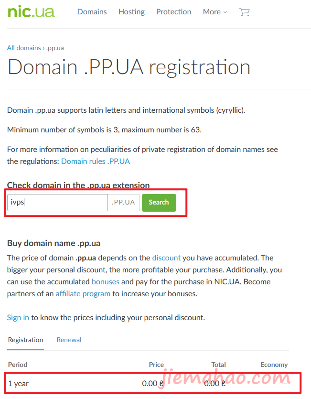Open the Domains menu
The width and height of the screenshot is (311, 399).
tap(92, 11)
